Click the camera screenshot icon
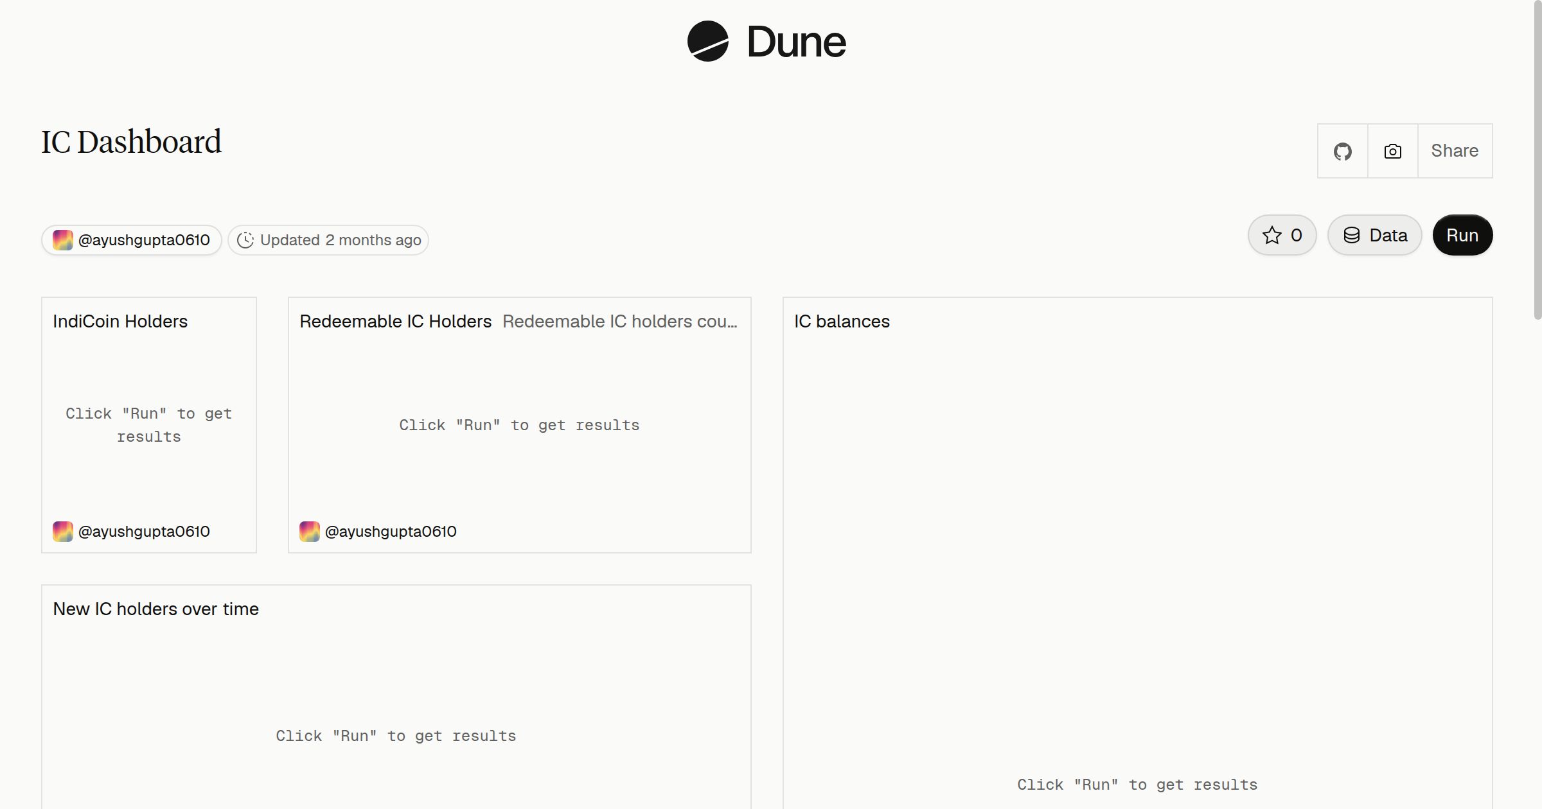 click(1392, 151)
